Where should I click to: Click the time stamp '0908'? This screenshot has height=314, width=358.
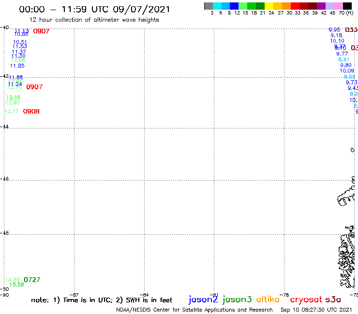31,111
